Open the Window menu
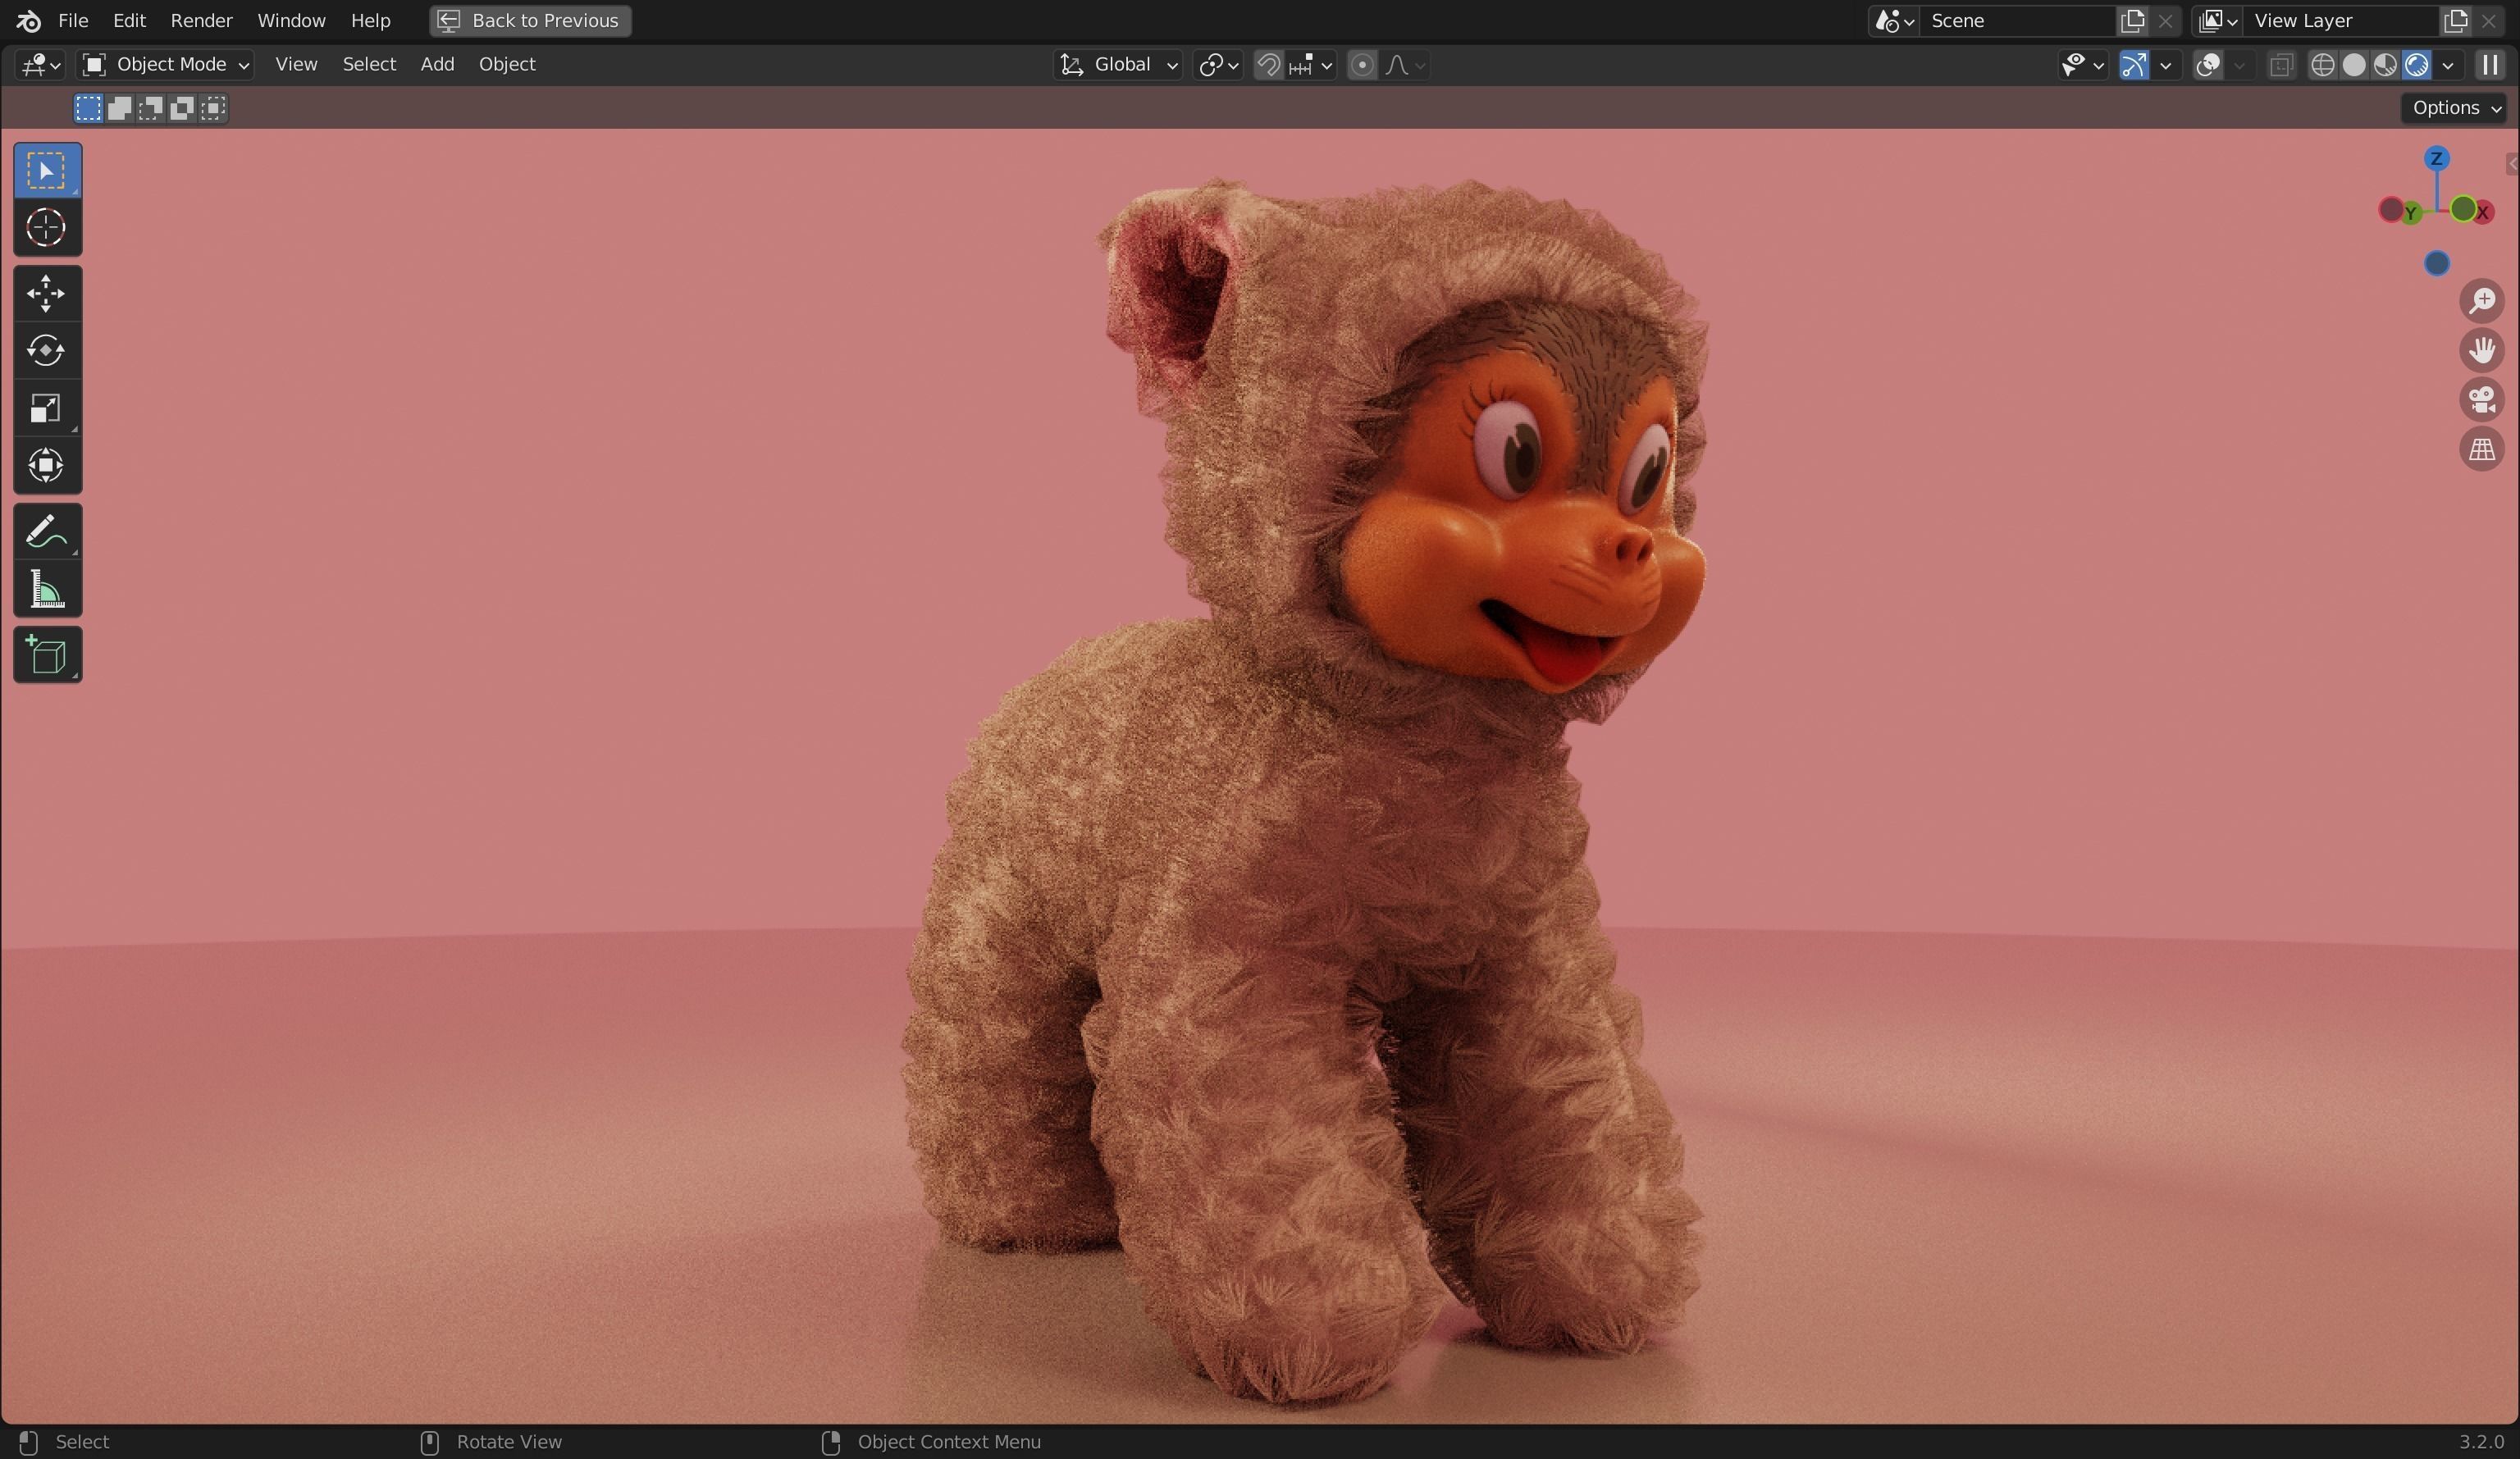The height and width of the screenshot is (1459, 2520). tap(291, 20)
